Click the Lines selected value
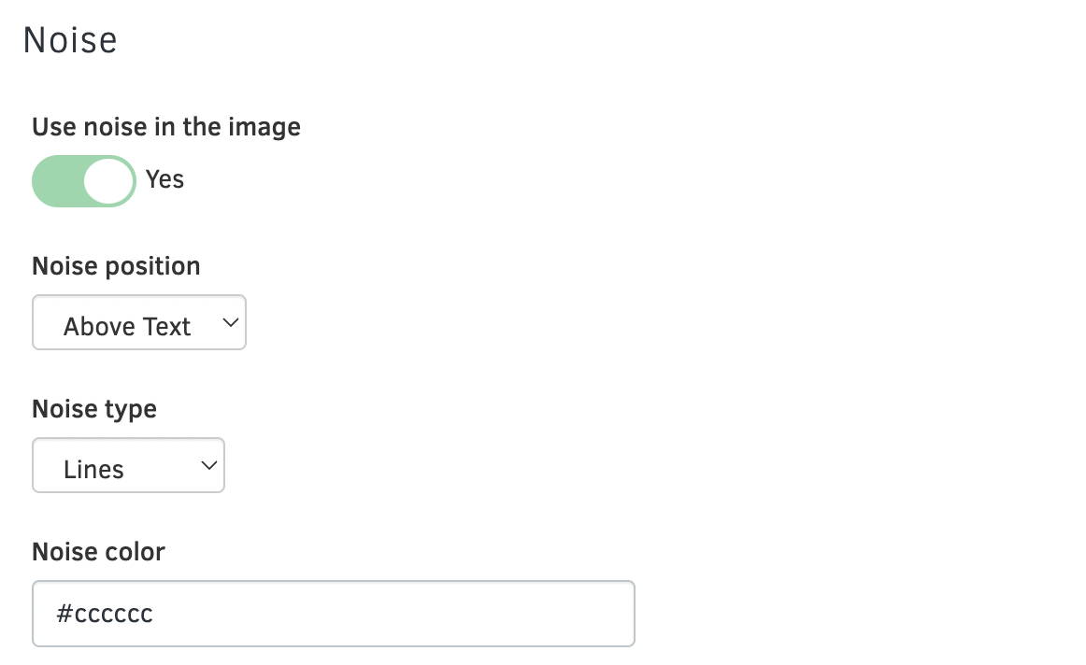Viewport: 1086px width, 665px height. coord(93,469)
